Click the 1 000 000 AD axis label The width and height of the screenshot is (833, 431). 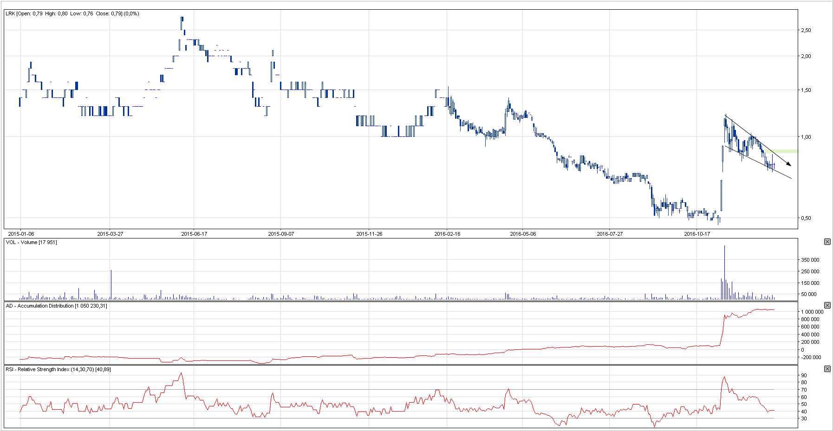(812, 312)
